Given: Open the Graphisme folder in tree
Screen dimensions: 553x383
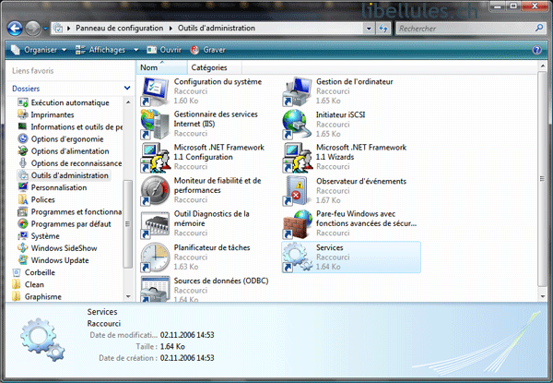Looking at the screenshot, I should [x=37, y=296].
